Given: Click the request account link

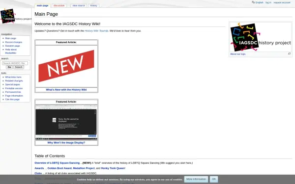Looking at the screenshot, I should [282, 2].
